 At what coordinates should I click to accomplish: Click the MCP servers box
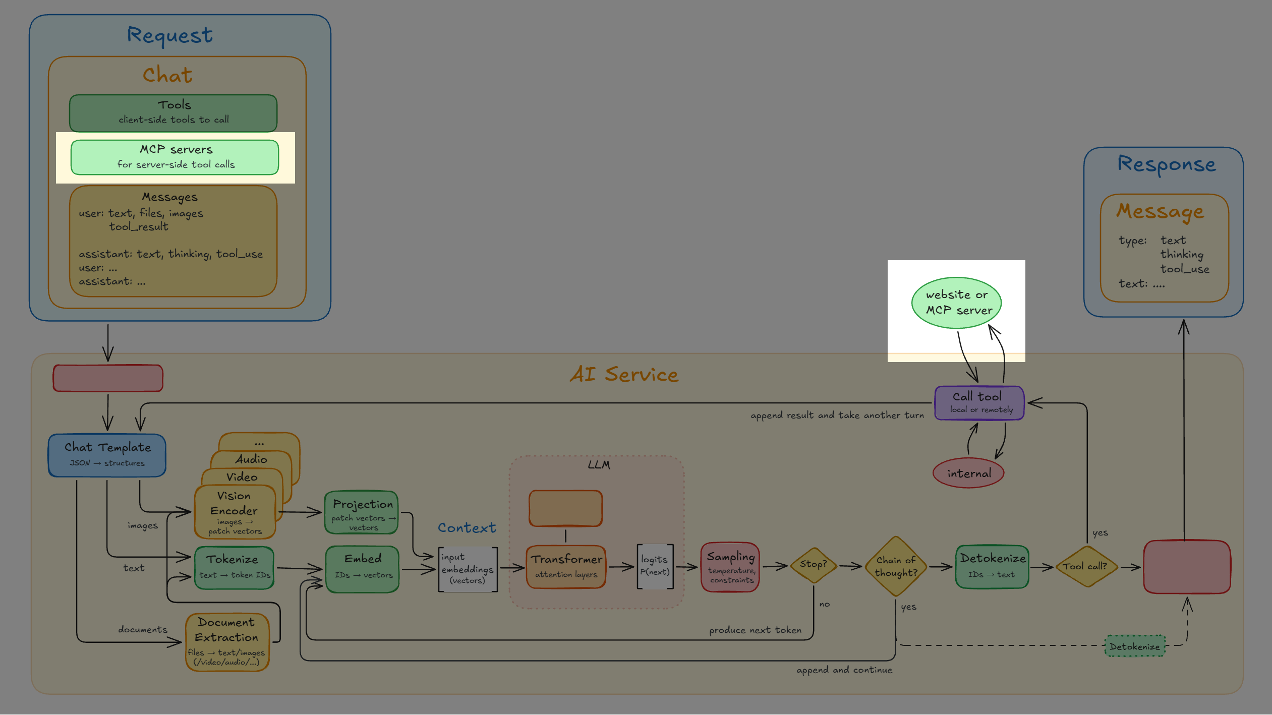coord(175,157)
